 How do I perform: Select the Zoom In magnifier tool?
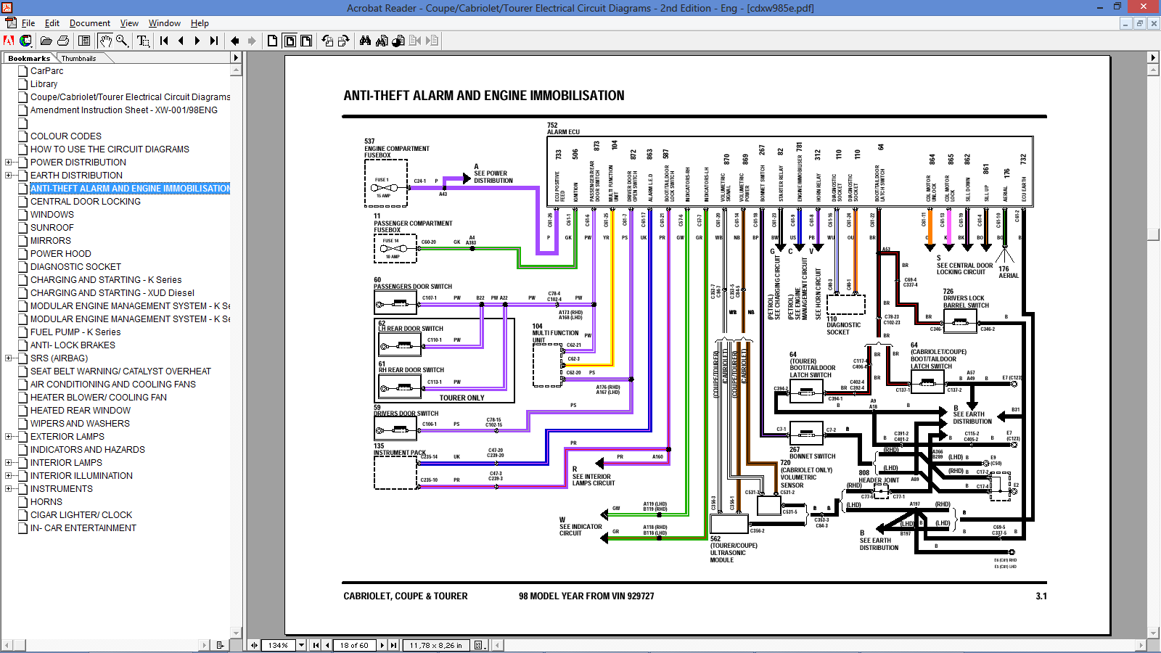point(122,41)
